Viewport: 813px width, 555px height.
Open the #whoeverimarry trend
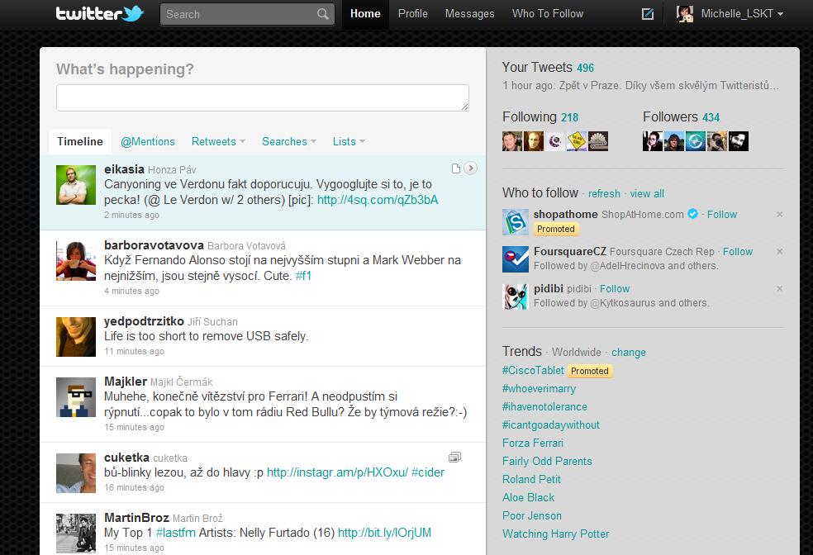tap(539, 389)
